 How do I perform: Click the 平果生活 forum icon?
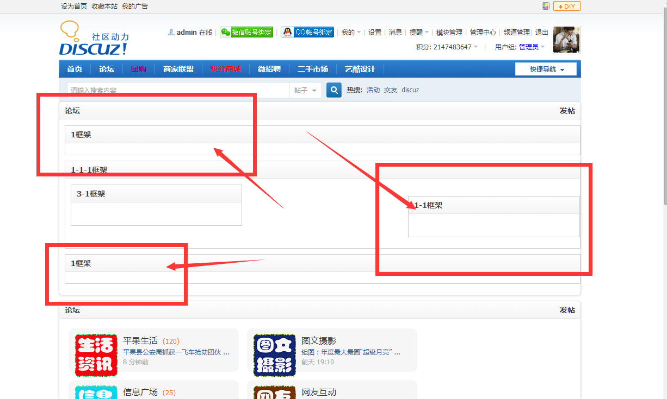point(96,356)
